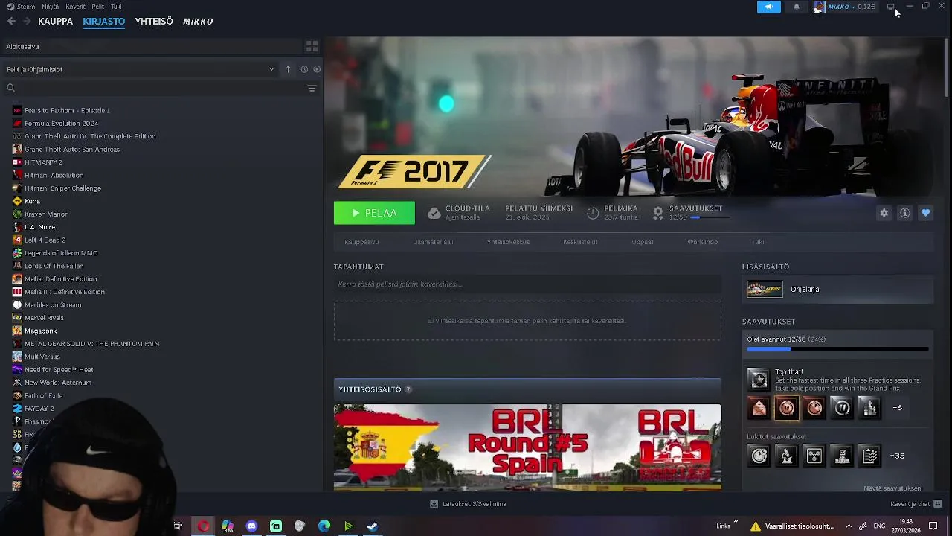Open the KIRJASTO library tab
This screenshot has width=952, height=536.
pos(104,21)
